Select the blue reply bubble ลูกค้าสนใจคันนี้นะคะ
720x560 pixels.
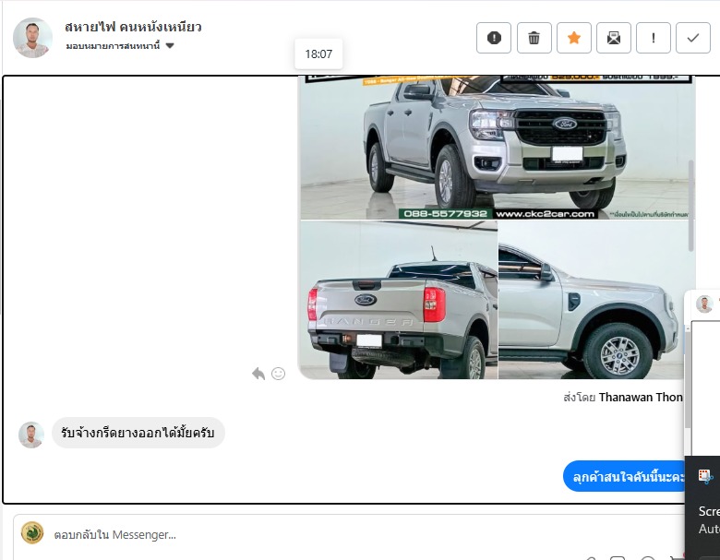tap(625, 477)
